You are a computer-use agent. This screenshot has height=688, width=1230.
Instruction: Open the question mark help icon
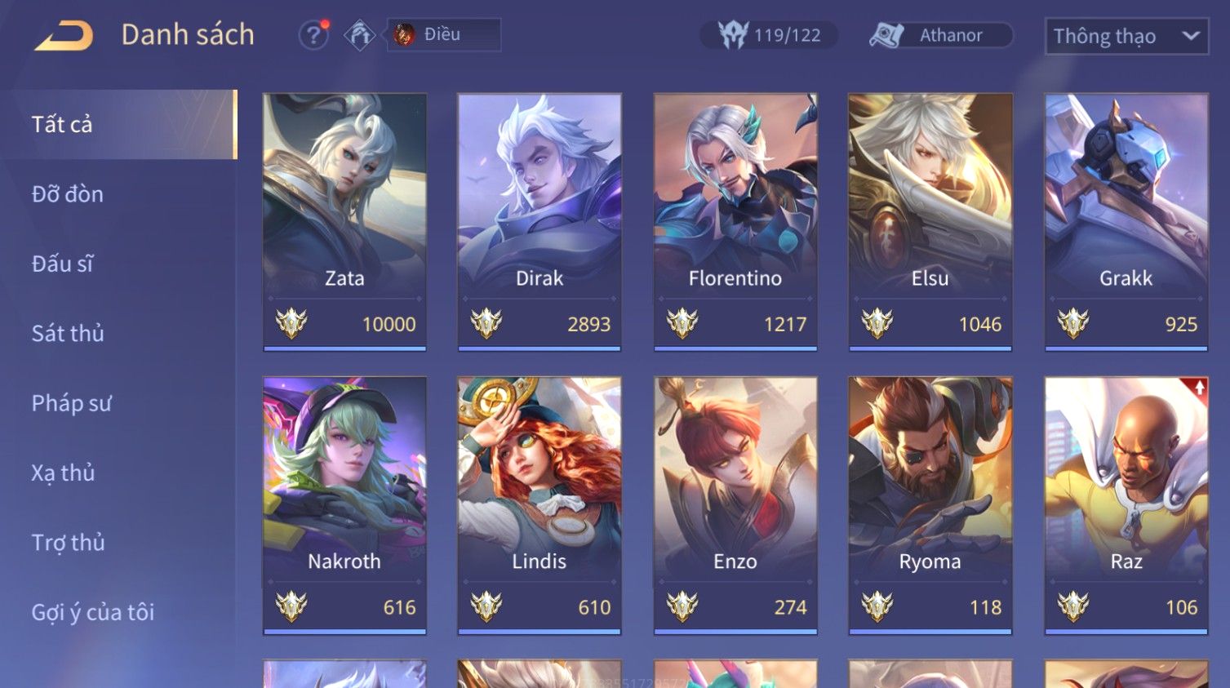(313, 35)
